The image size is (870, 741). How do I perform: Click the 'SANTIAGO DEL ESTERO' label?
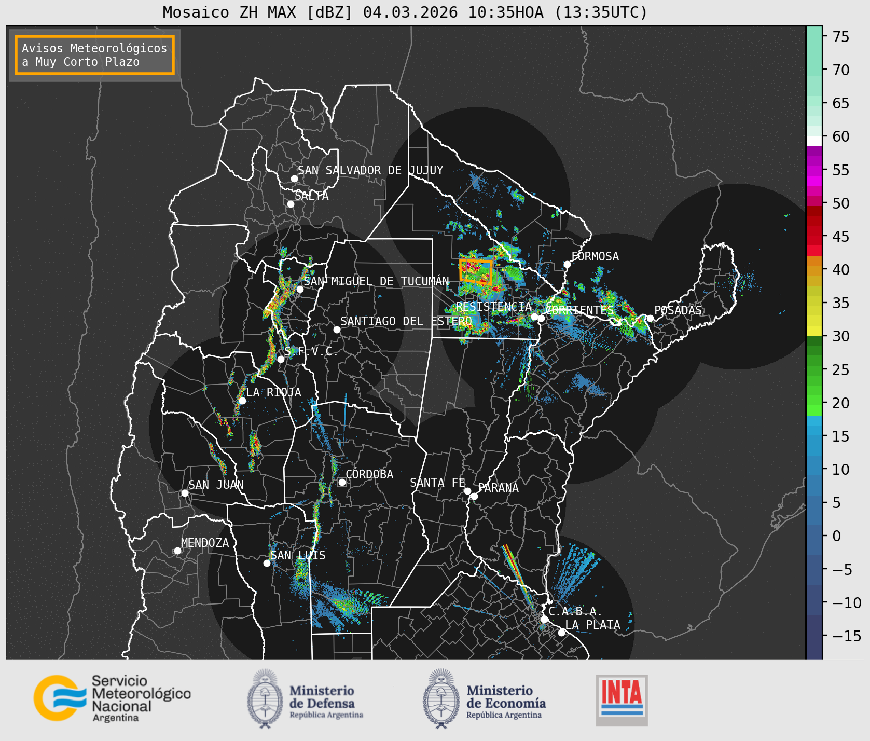(406, 321)
